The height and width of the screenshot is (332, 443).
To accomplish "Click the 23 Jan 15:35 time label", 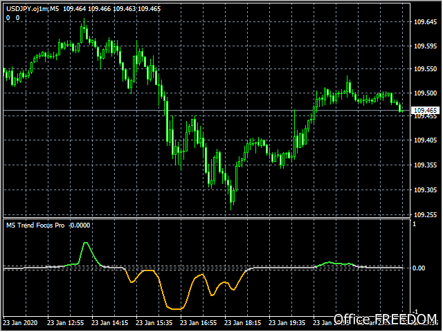I will click(x=154, y=323).
